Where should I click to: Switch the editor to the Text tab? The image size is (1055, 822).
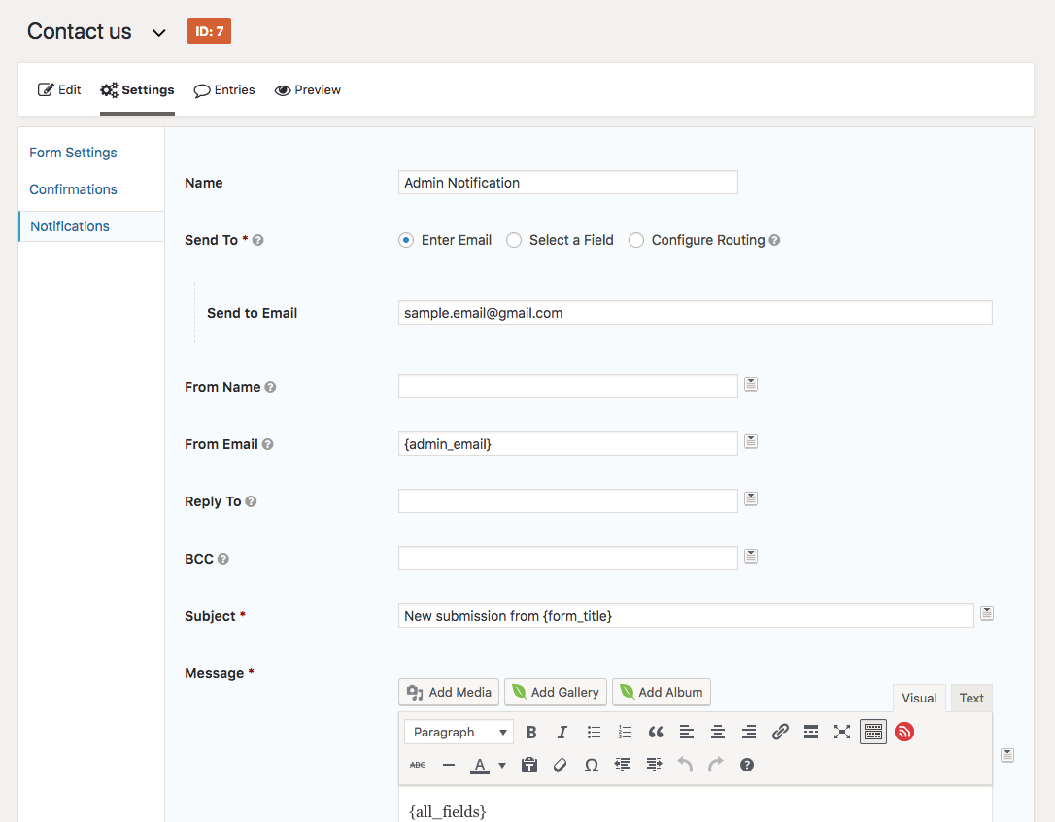971,698
